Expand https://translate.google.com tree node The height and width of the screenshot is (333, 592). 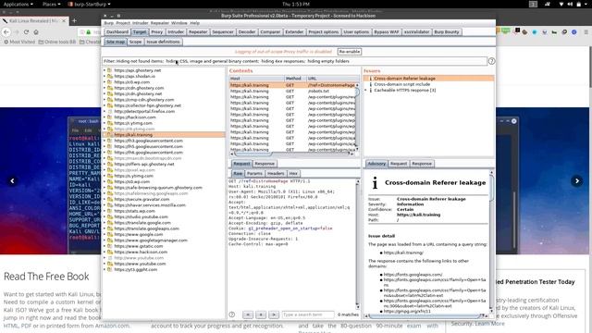pyautogui.click(x=105, y=223)
